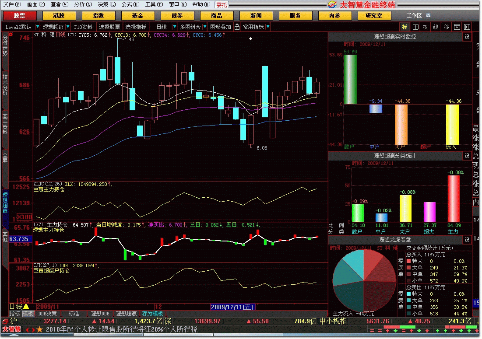
Task: Click the 研究室 button
Action: (374, 15)
